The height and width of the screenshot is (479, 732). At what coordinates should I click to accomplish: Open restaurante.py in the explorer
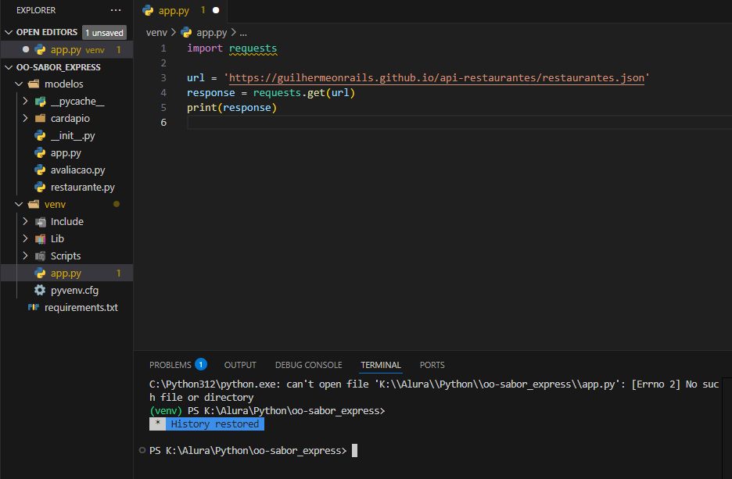(x=83, y=187)
